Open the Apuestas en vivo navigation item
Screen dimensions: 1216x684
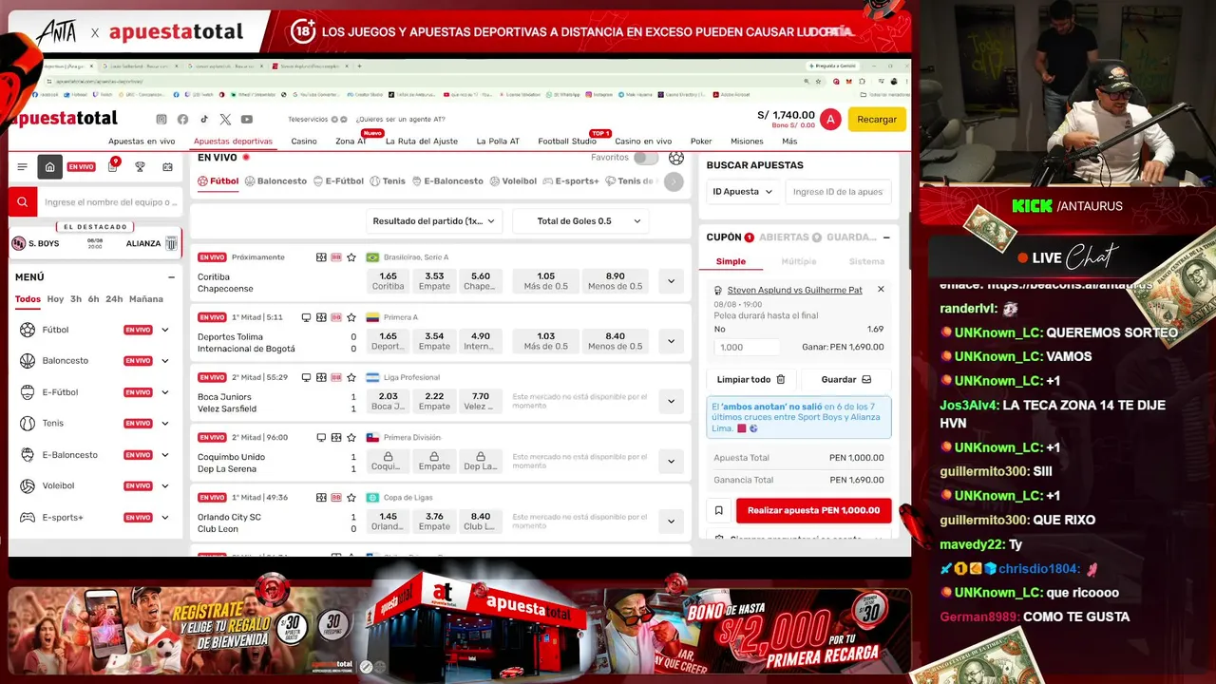[x=142, y=142]
